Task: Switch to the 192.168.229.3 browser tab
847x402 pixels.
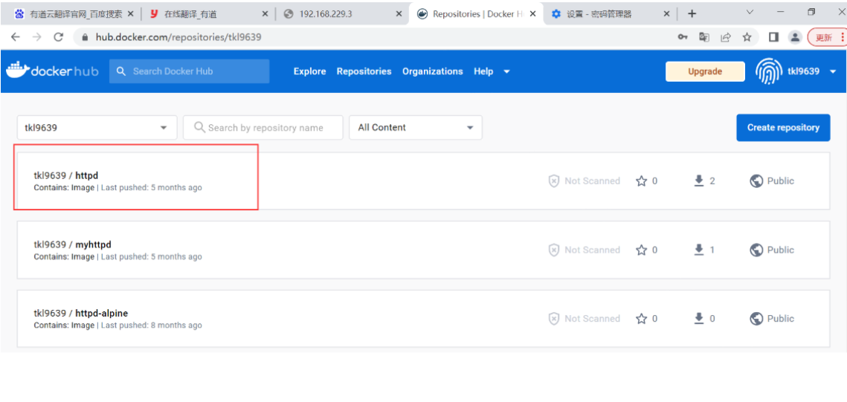Action: [x=343, y=15]
